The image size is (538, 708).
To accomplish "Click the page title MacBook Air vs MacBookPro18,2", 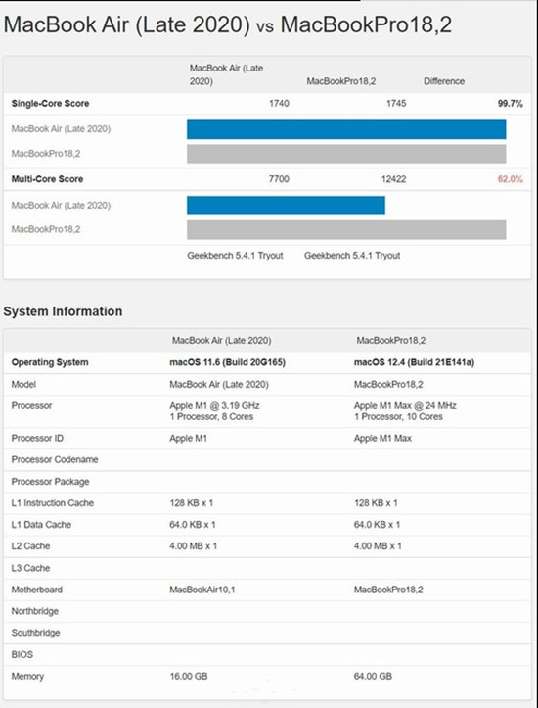I will [x=227, y=24].
